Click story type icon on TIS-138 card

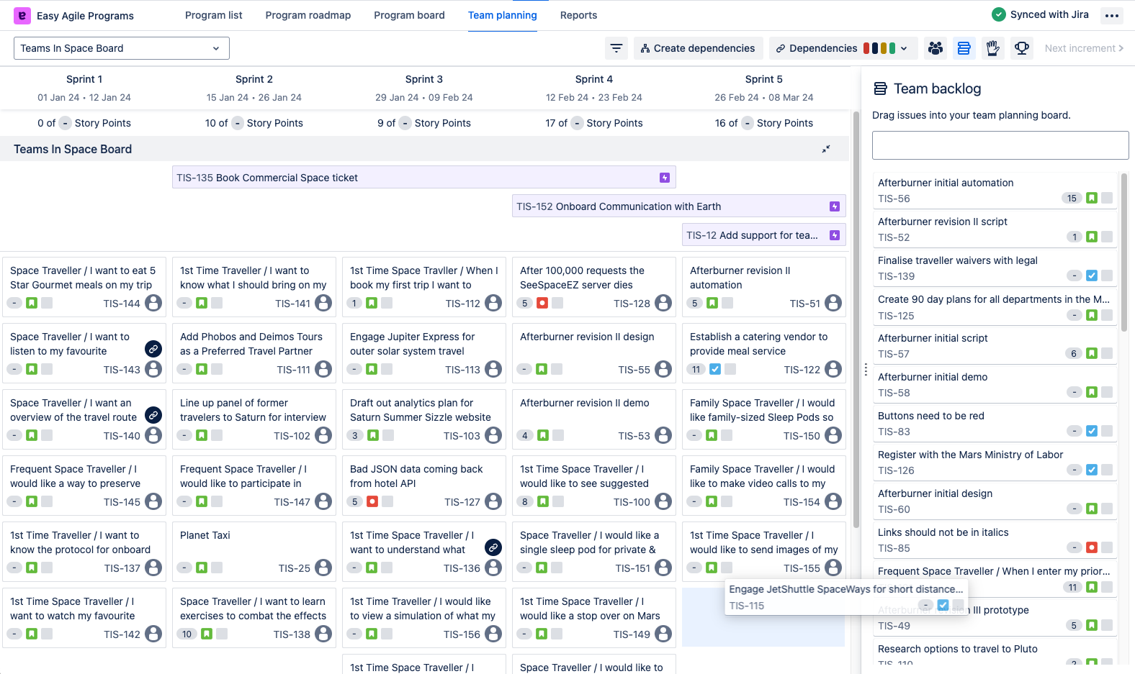click(x=207, y=634)
